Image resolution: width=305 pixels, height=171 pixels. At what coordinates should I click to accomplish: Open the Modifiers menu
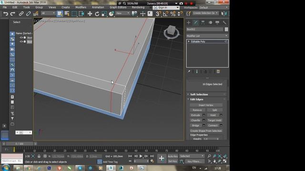[x=81, y=8]
